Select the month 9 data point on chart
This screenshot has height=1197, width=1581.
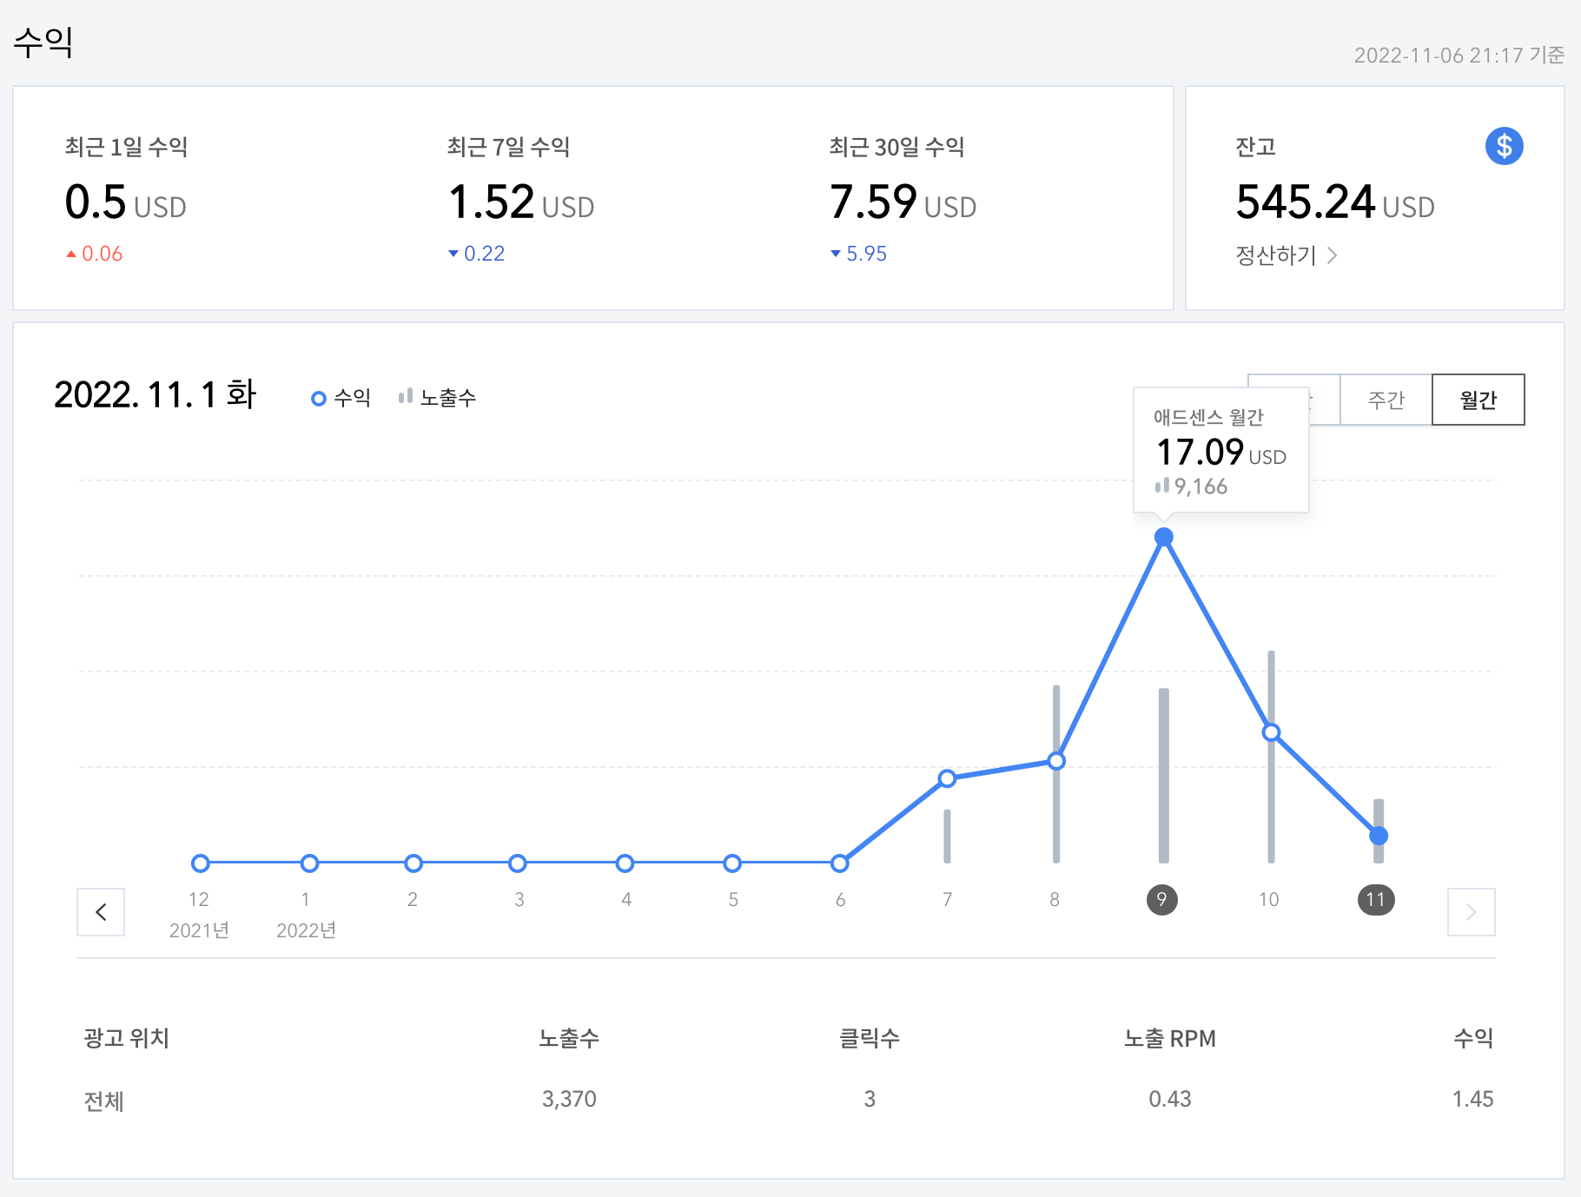click(x=1163, y=538)
